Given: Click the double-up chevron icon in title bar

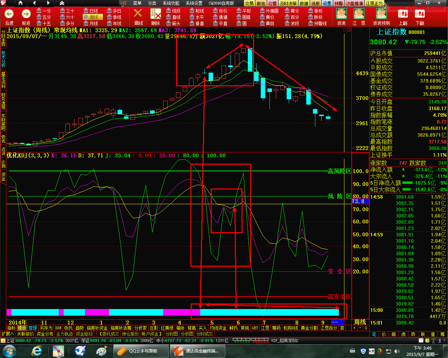Looking at the screenshot, I should (62, 3).
